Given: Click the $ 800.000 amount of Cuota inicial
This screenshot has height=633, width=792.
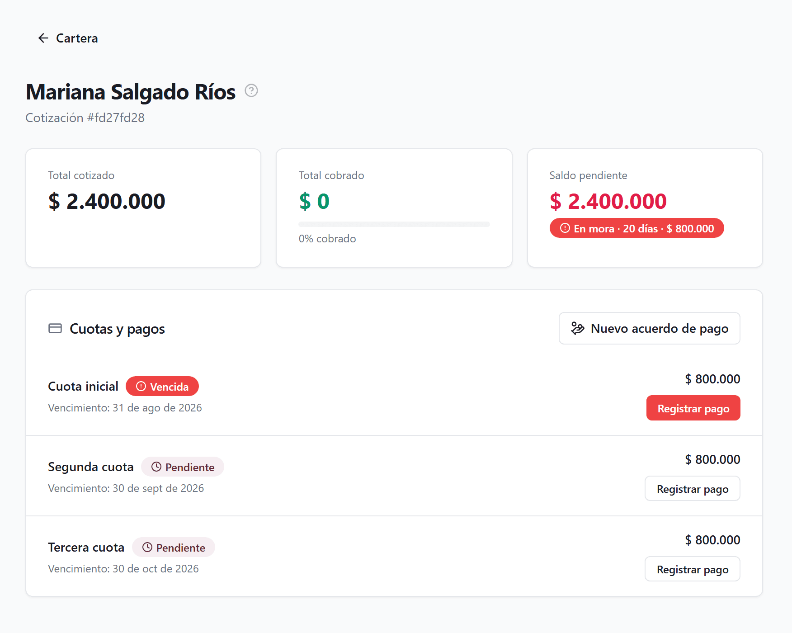Looking at the screenshot, I should click(x=712, y=379).
